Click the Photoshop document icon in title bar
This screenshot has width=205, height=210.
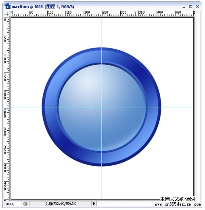7,6
